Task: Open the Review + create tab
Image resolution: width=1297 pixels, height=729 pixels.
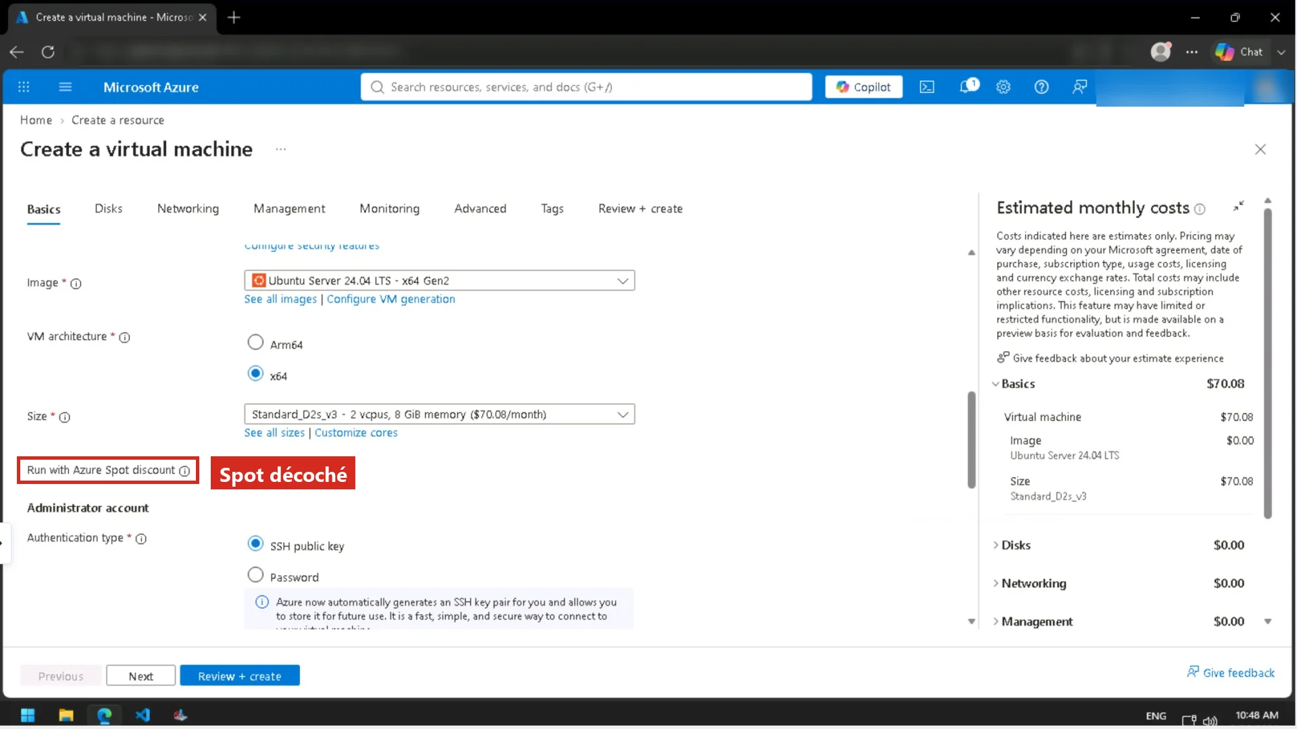Action: (x=640, y=209)
